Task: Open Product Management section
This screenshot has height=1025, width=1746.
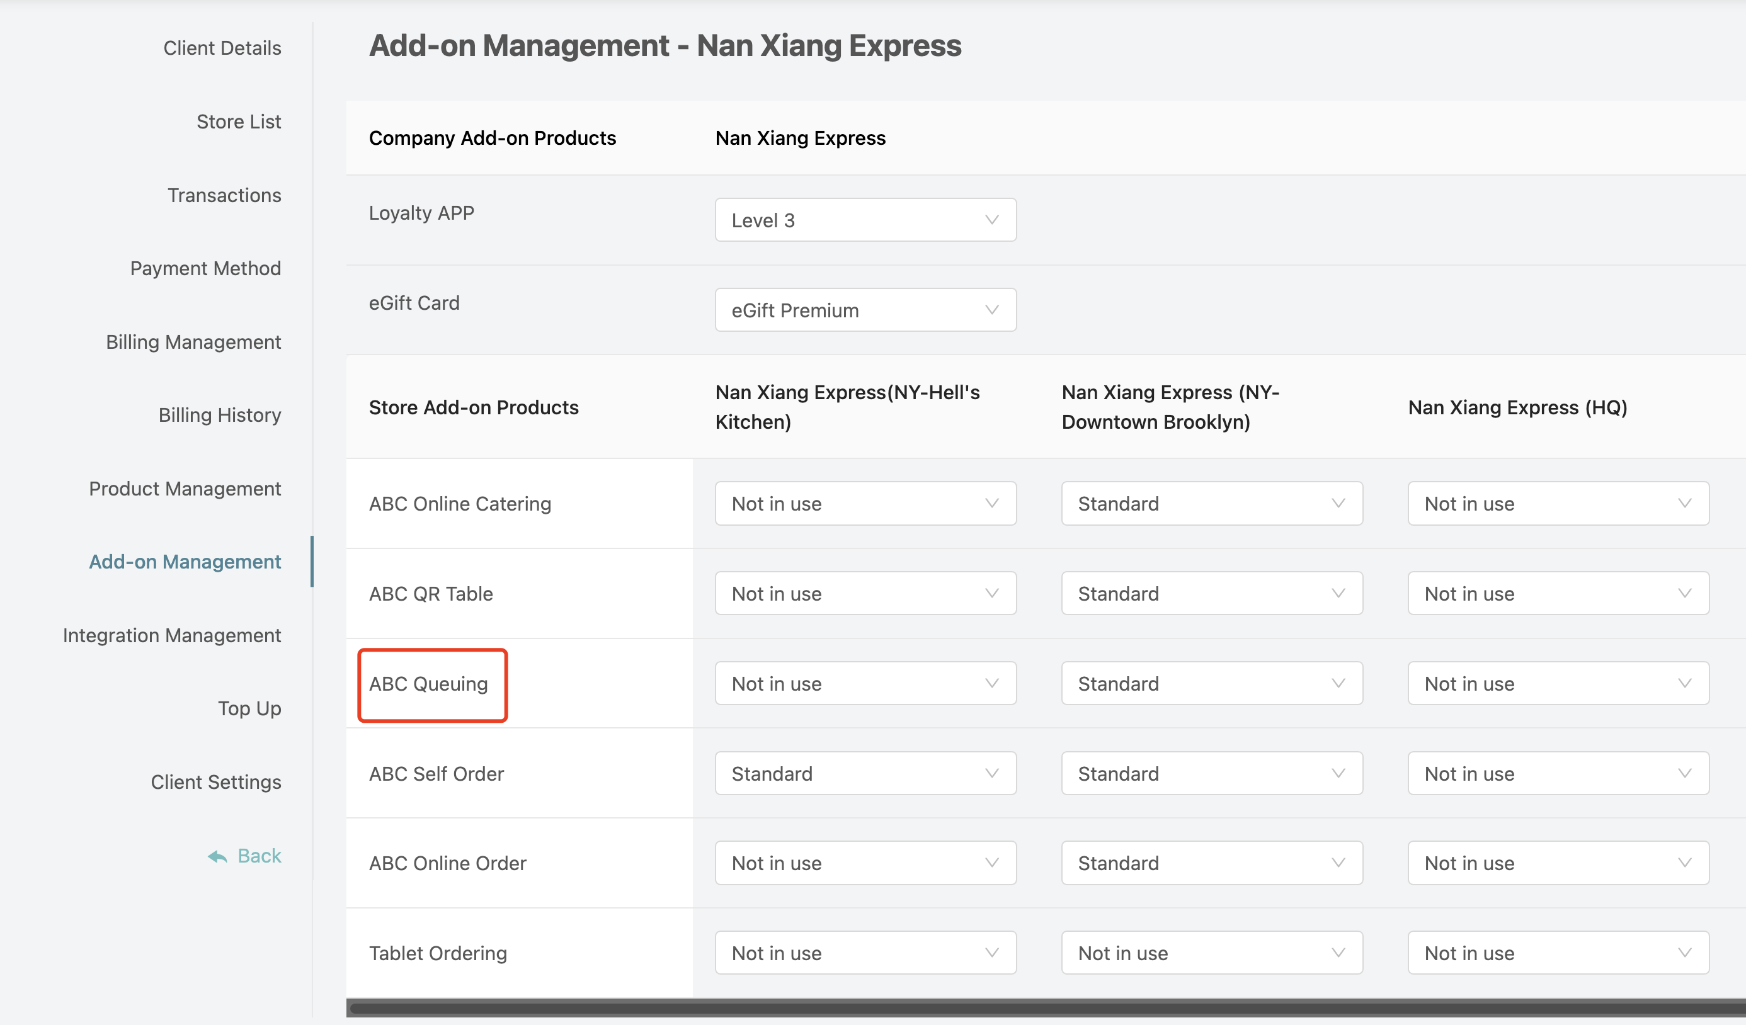Action: coord(185,489)
